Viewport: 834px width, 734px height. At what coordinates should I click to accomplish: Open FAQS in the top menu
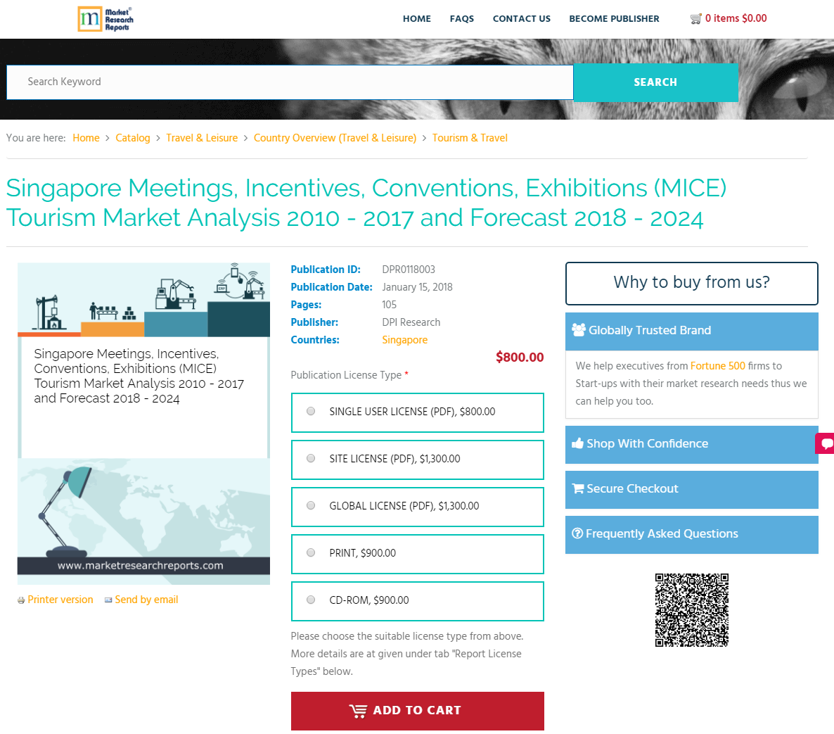click(x=462, y=18)
